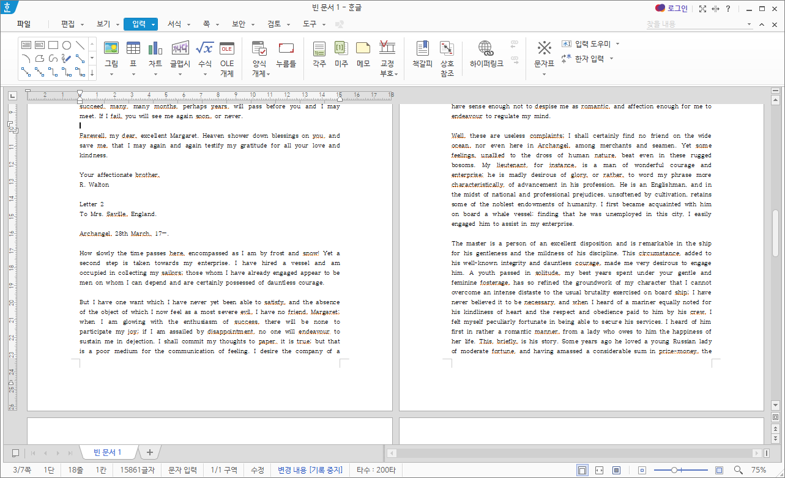The image size is (785, 478).
Task: Adjust the zoom slider handle
Action: [674, 470]
